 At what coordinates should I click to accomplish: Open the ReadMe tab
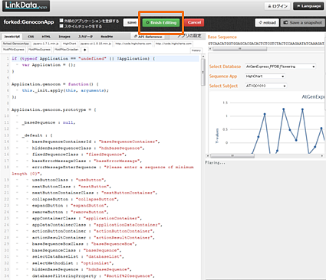click(107, 37)
